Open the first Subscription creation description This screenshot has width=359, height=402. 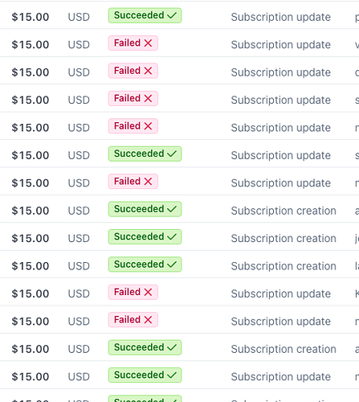point(284,211)
